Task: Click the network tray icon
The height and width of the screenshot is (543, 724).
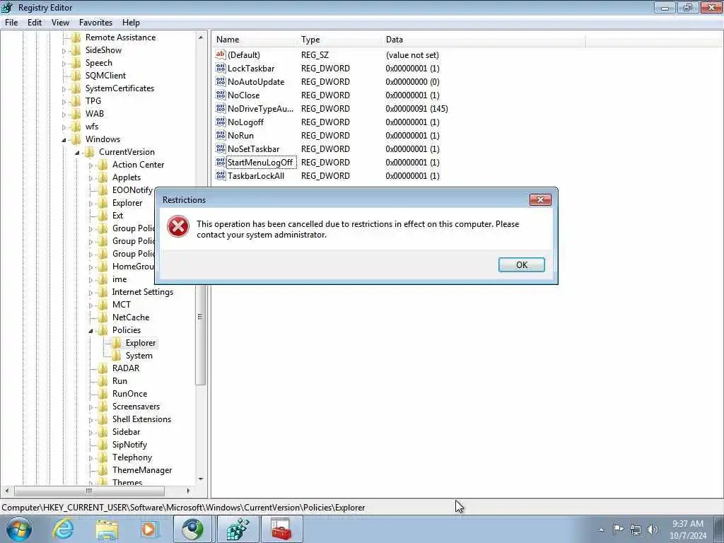Action: (x=636, y=530)
